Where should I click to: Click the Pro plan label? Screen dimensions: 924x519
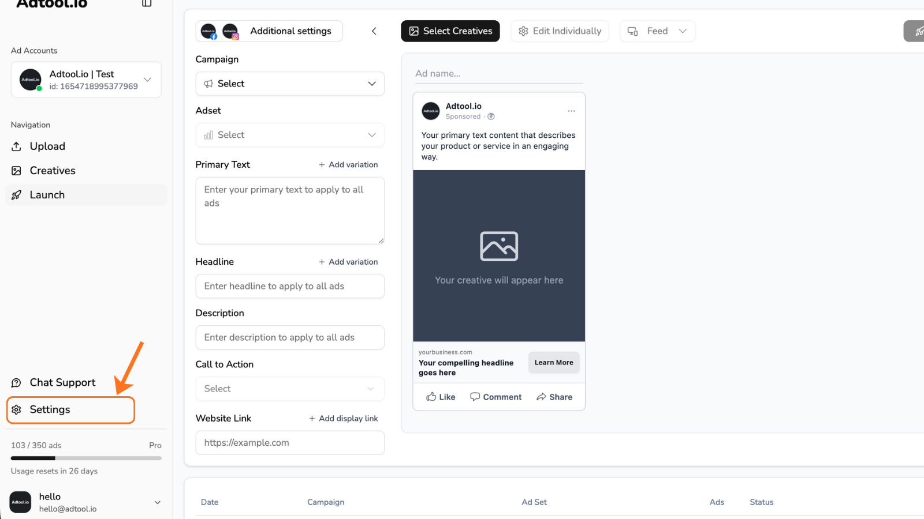point(155,445)
